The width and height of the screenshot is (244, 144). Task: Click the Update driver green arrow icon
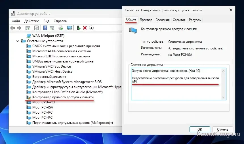[79, 28]
